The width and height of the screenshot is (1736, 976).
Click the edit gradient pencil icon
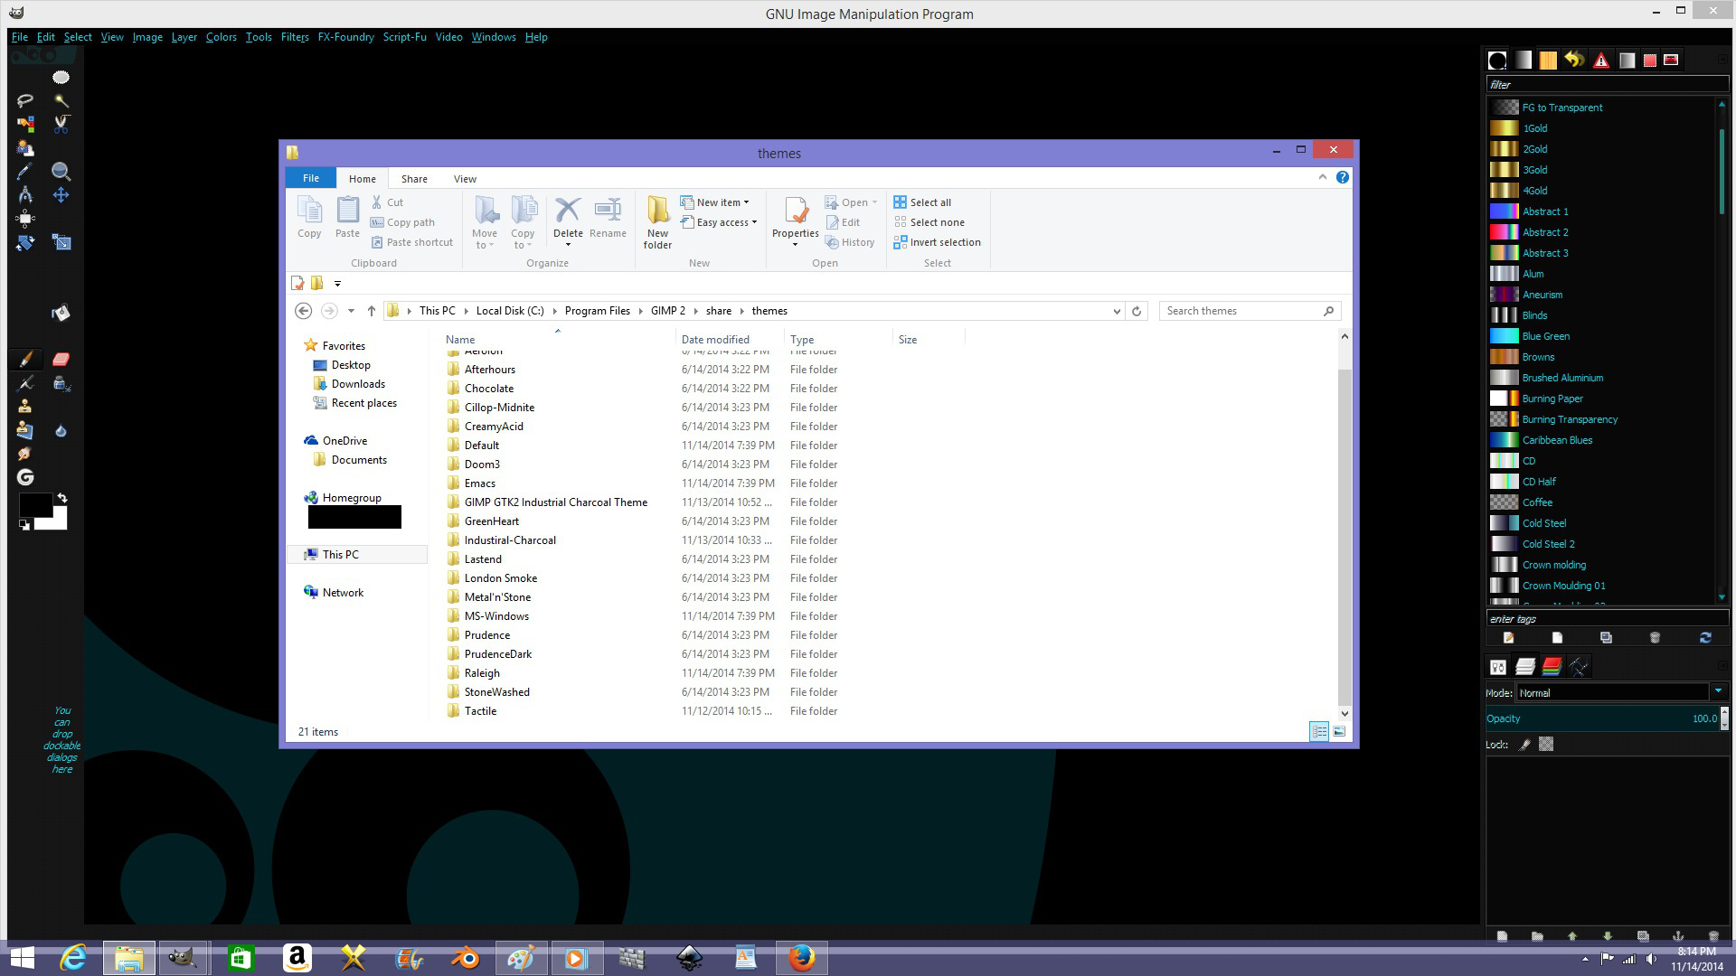pyautogui.click(x=1508, y=637)
